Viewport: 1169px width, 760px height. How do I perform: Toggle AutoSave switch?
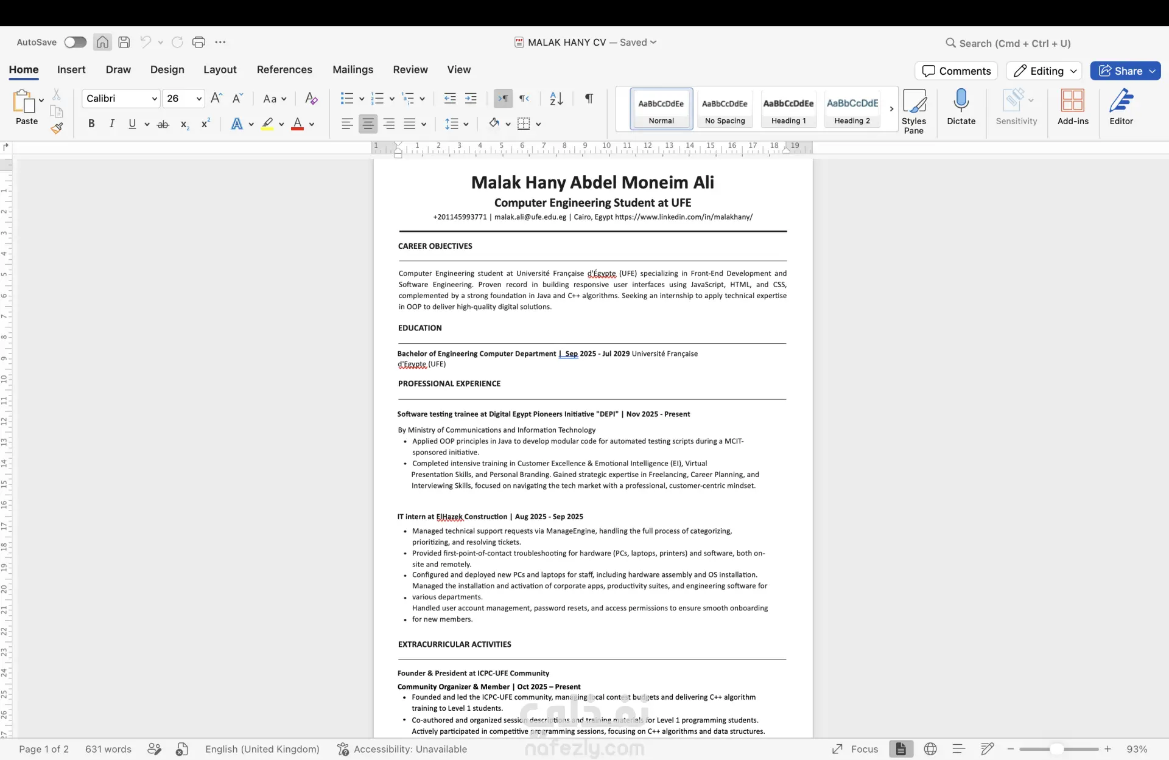coord(75,42)
